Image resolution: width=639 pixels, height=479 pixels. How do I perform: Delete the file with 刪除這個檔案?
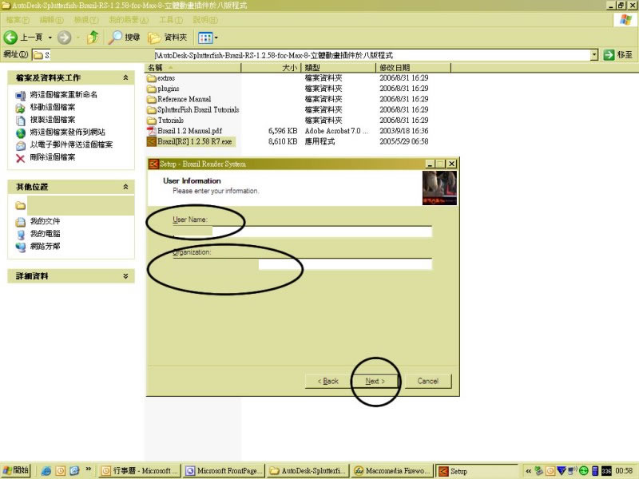pos(52,157)
